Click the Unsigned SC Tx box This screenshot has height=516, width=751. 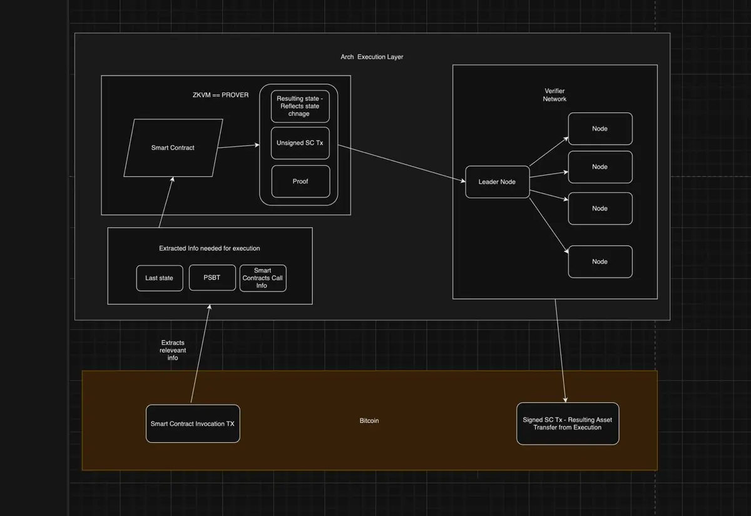(300, 143)
